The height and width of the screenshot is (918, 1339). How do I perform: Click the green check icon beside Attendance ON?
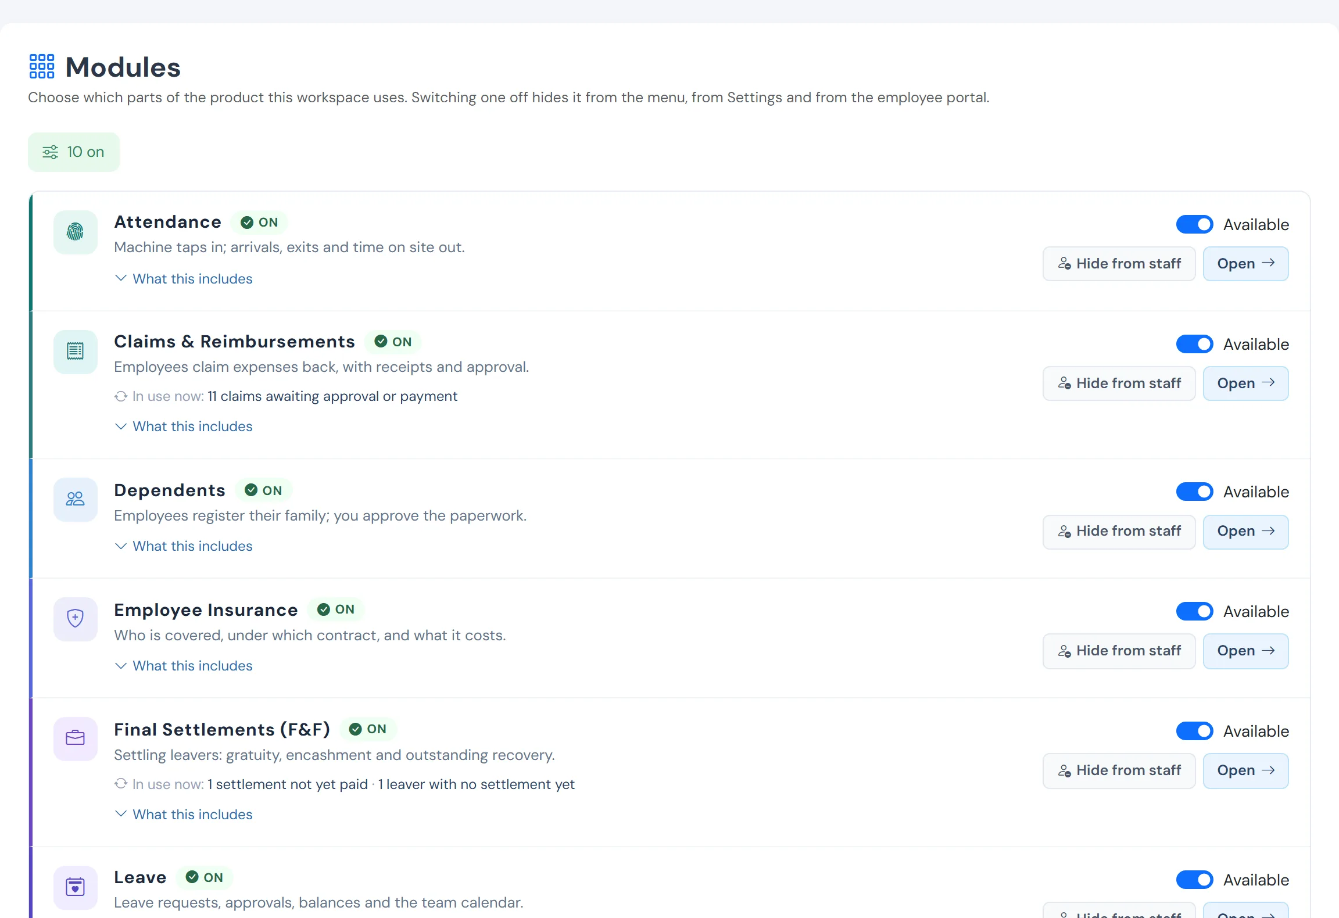tap(247, 223)
